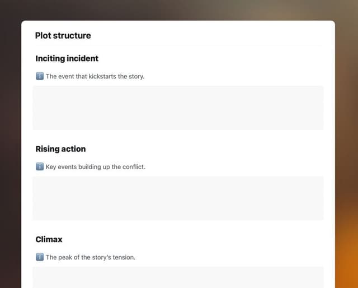Click the word 'structure' in the page title

click(72, 35)
